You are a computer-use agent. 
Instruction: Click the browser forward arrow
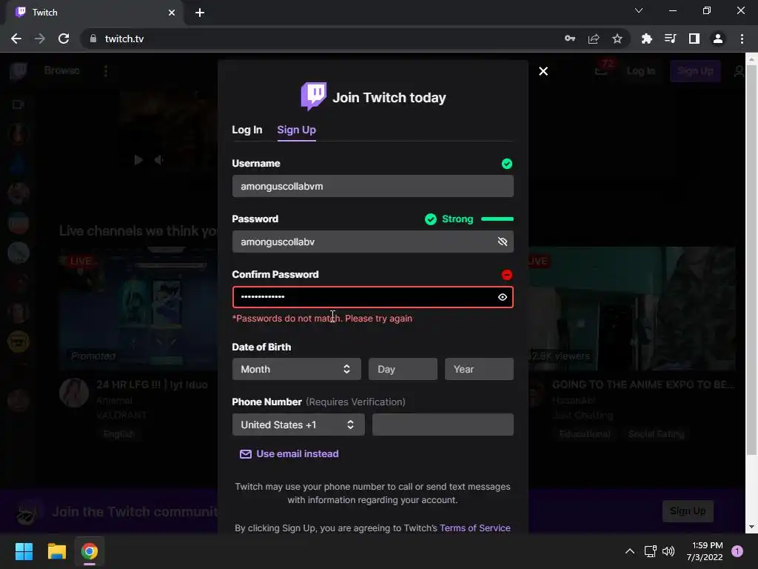click(x=40, y=39)
